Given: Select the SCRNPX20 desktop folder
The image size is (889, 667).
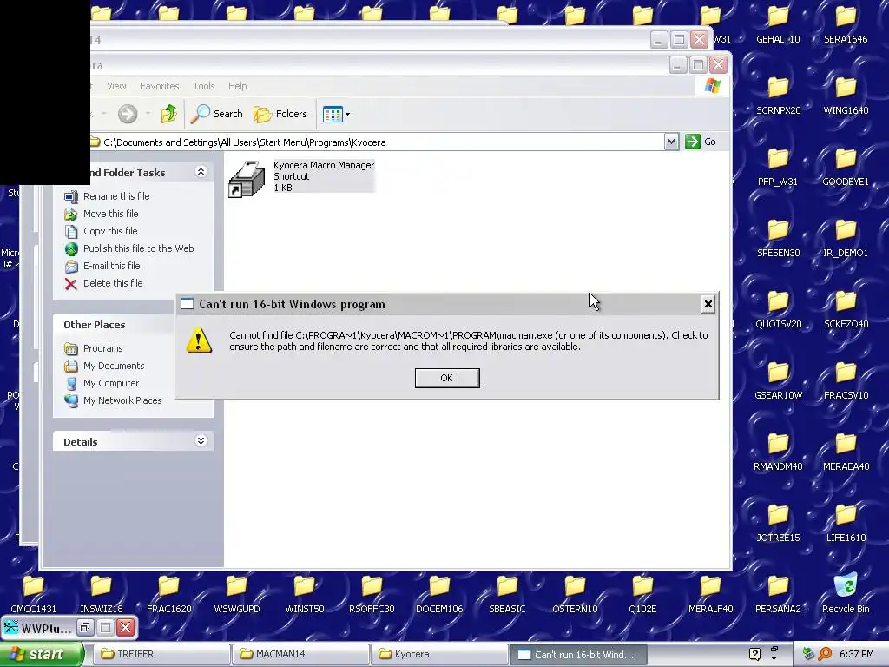Looking at the screenshot, I should (778, 95).
